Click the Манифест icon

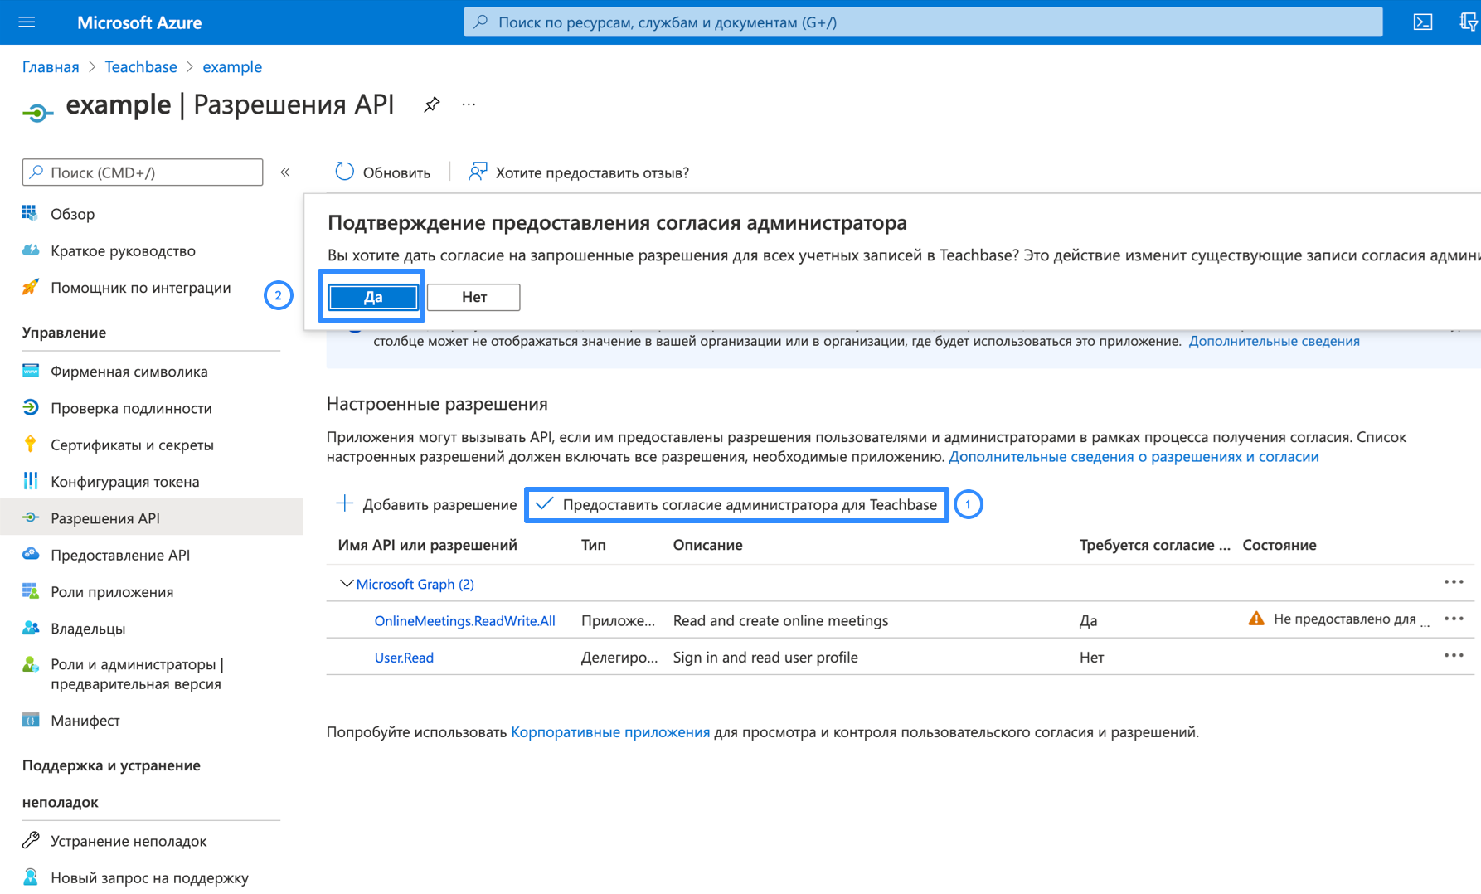pos(30,719)
